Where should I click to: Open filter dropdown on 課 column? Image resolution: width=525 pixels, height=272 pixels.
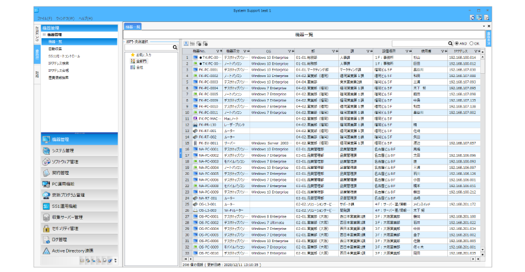367,51
